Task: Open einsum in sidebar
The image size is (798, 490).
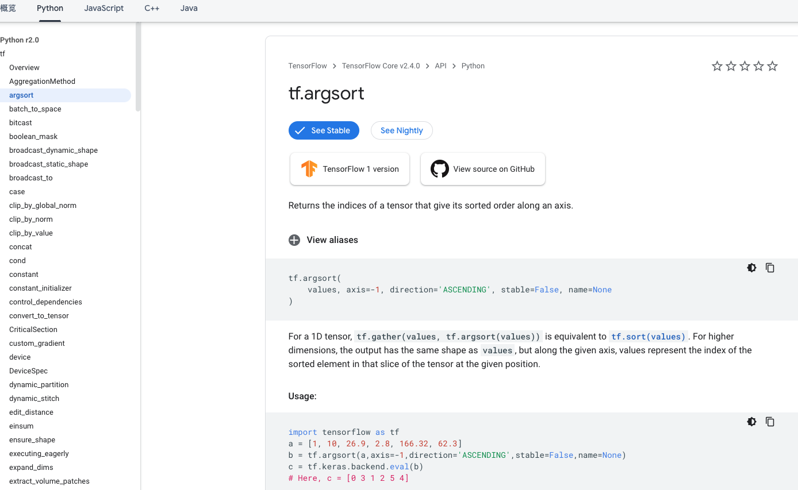Action: pos(21,426)
